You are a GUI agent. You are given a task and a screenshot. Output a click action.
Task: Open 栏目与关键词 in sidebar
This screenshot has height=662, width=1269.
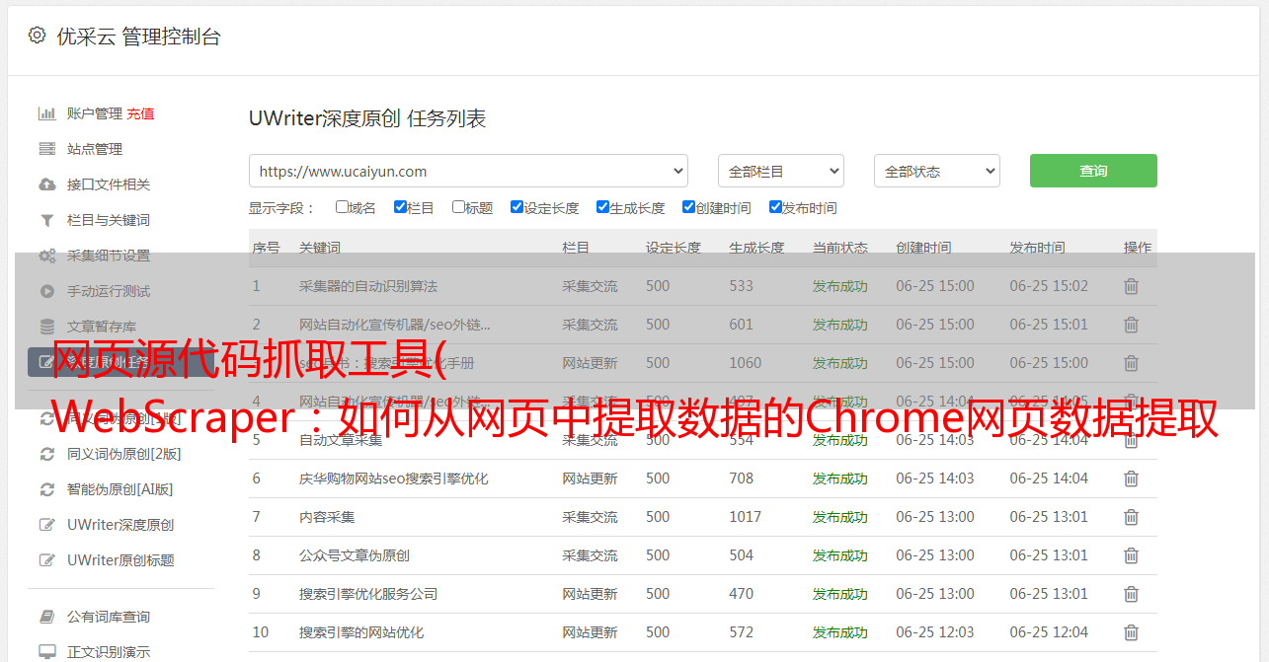(109, 220)
